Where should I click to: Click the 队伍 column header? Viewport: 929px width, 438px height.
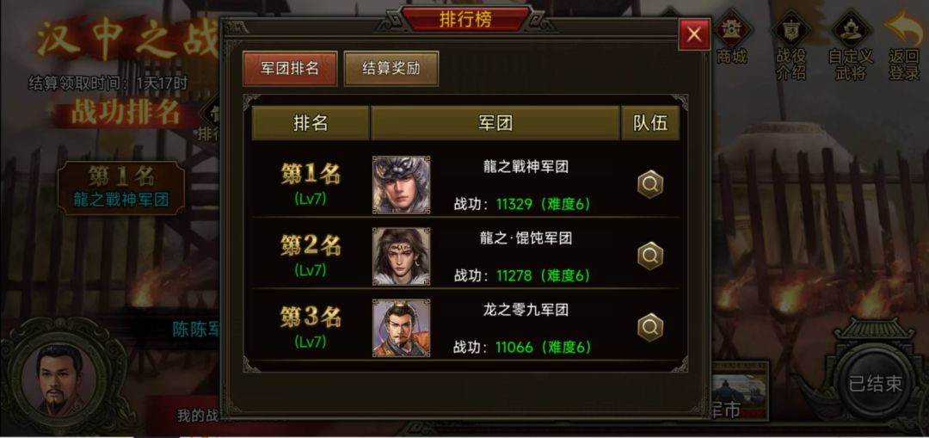pyautogui.click(x=650, y=123)
